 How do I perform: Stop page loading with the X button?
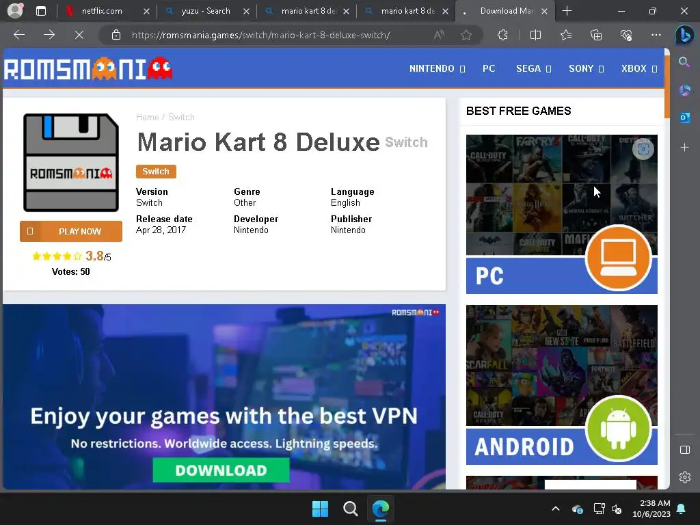(79, 34)
